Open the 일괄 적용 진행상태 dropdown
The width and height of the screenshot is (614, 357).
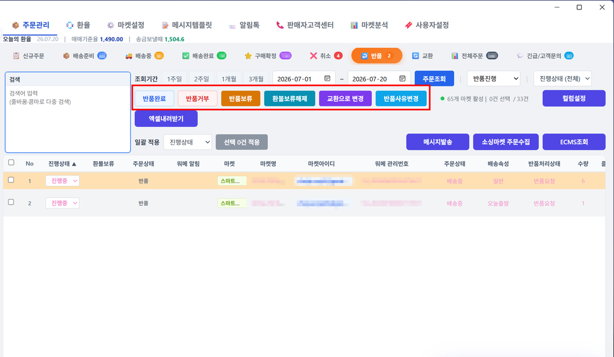[188, 142]
